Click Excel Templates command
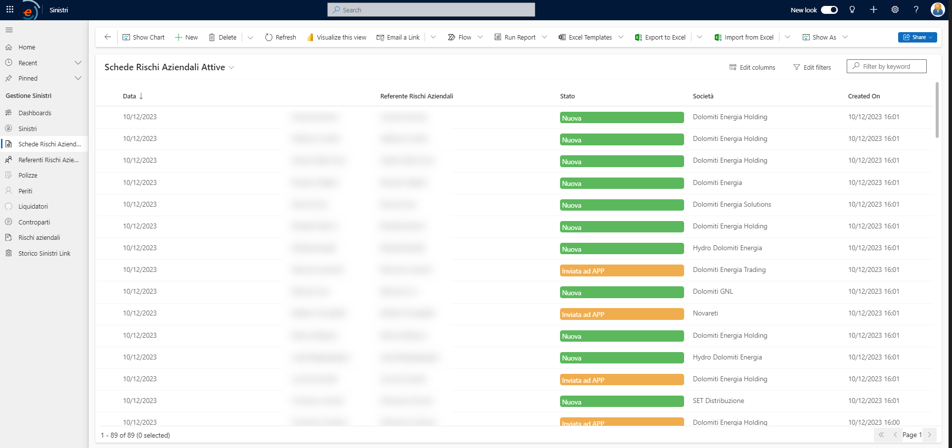Image resolution: width=952 pixels, height=448 pixels. (585, 37)
